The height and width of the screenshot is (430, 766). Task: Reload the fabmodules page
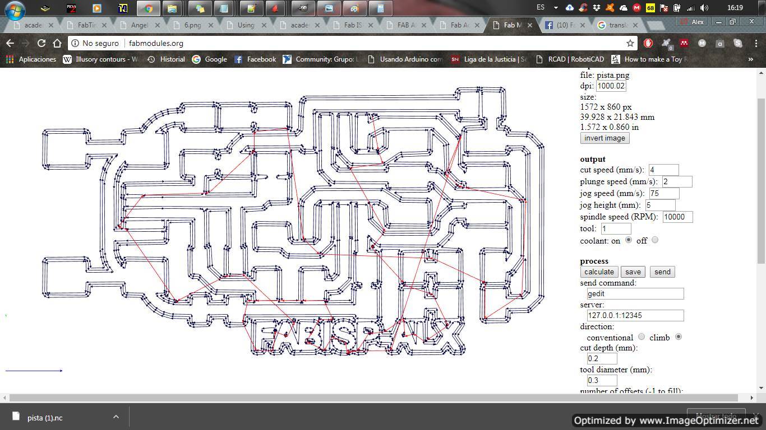point(41,43)
